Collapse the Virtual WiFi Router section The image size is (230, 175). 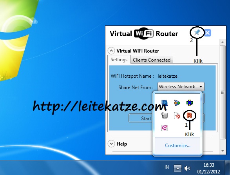pyautogui.click(x=111, y=51)
